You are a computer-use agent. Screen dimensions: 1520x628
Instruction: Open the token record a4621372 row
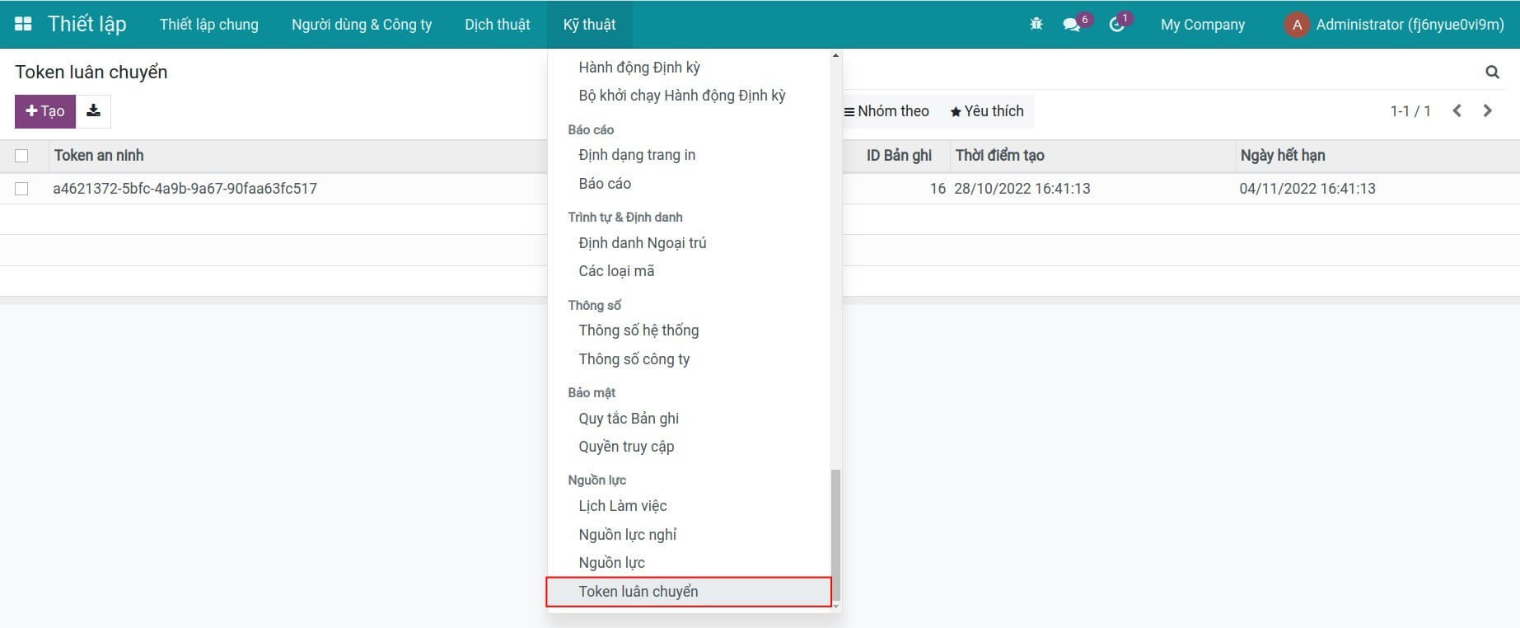point(185,189)
